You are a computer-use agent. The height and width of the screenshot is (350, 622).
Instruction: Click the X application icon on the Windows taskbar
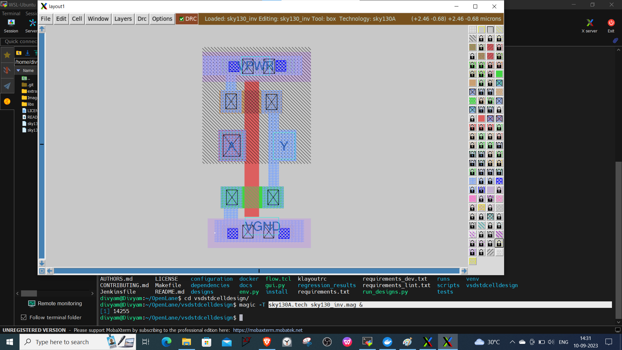point(448,342)
